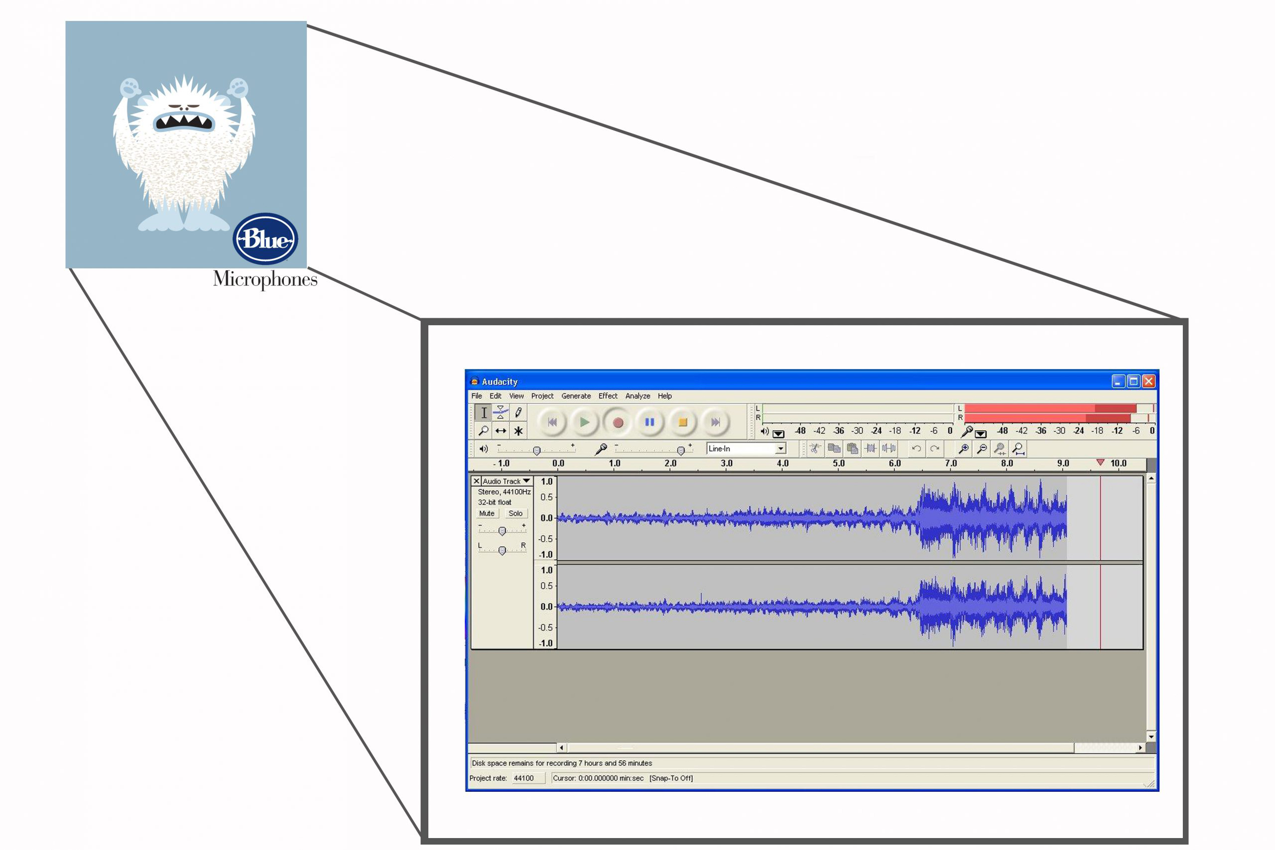1275x850 pixels.
Task: Click the Redo arrow icon
Action: coord(934,448)
